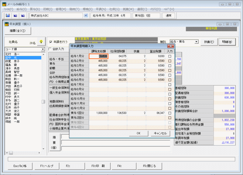Check 入力 box for 給与3月分
This screenshot has width=243, height=175.
click(170, 66)
